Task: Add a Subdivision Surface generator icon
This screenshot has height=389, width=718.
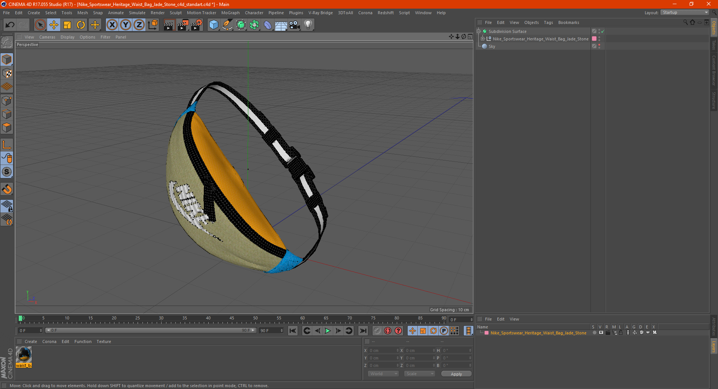Action: pyautogui.click(x=241, y=25)
